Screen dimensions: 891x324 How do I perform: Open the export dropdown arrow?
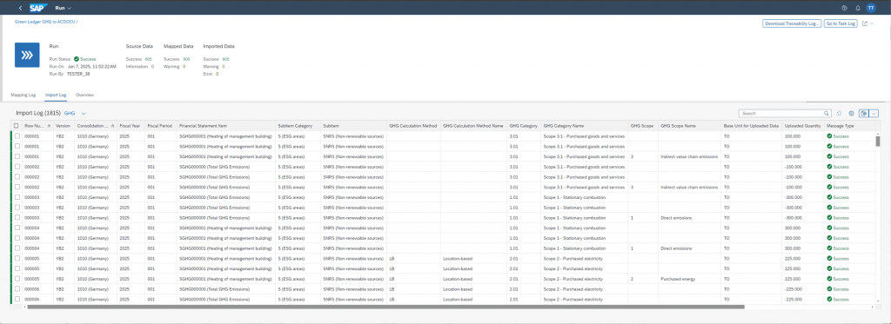874,114
